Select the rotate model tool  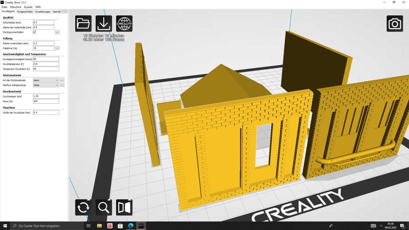coord(83,208)
